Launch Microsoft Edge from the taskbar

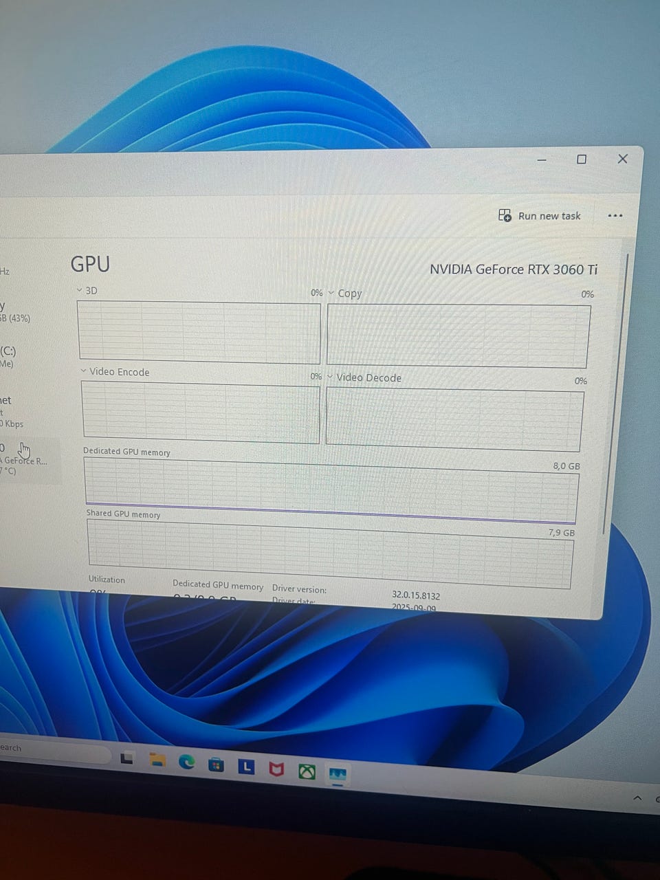186,761
